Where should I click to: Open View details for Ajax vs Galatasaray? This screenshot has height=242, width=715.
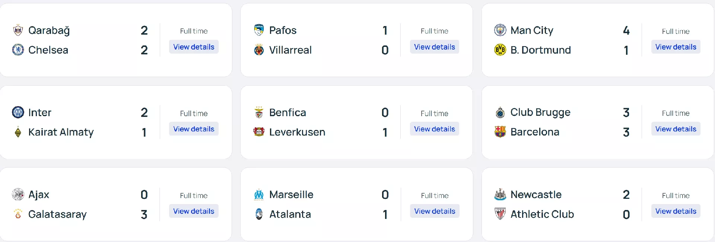(194, 211)
